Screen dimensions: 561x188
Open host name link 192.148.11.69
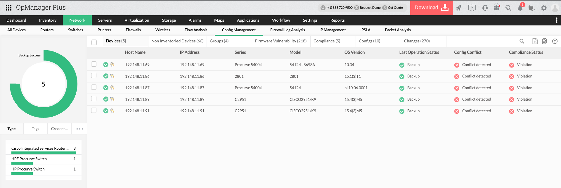tap(137, 65)
